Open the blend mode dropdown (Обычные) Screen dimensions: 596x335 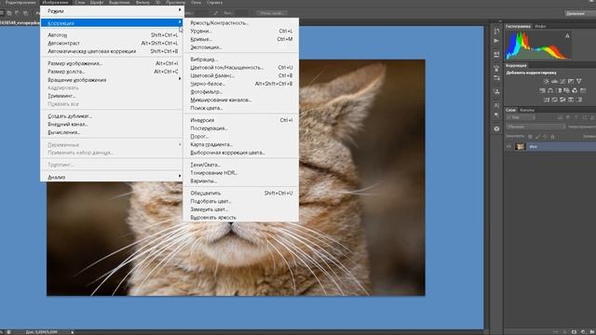tap(535, 127)
